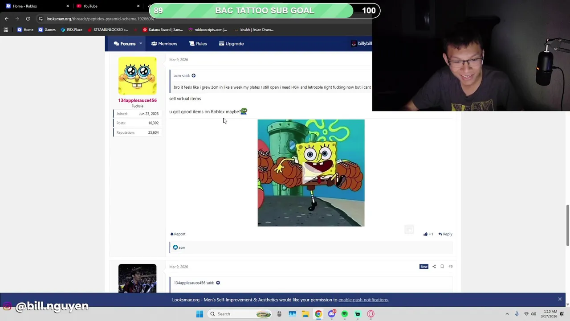Open the Home bookmark
The image size is (570, 321).
click(x=25, y=30)
